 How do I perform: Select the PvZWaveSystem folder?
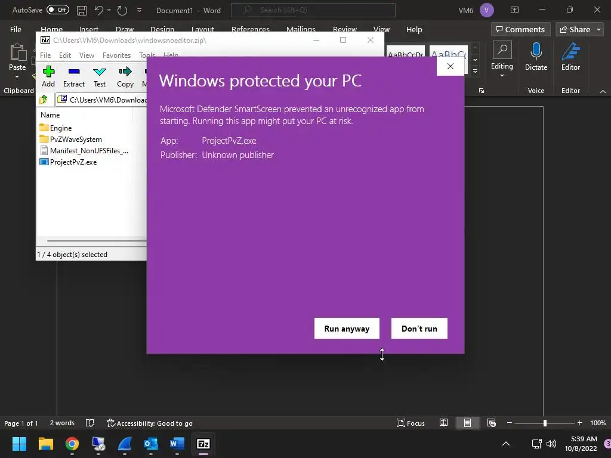71,140
